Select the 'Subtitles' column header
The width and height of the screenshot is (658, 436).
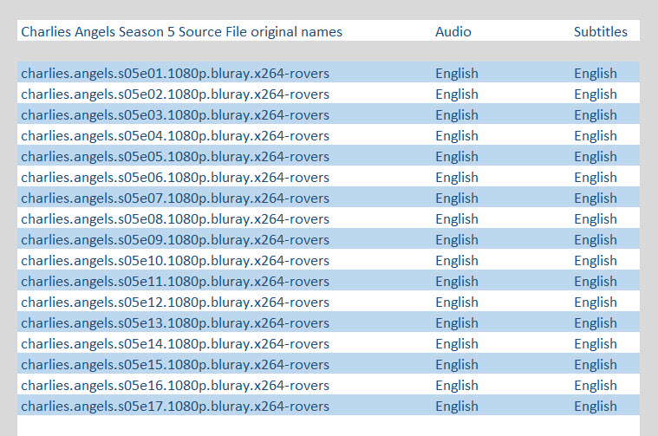coord(601,32)
